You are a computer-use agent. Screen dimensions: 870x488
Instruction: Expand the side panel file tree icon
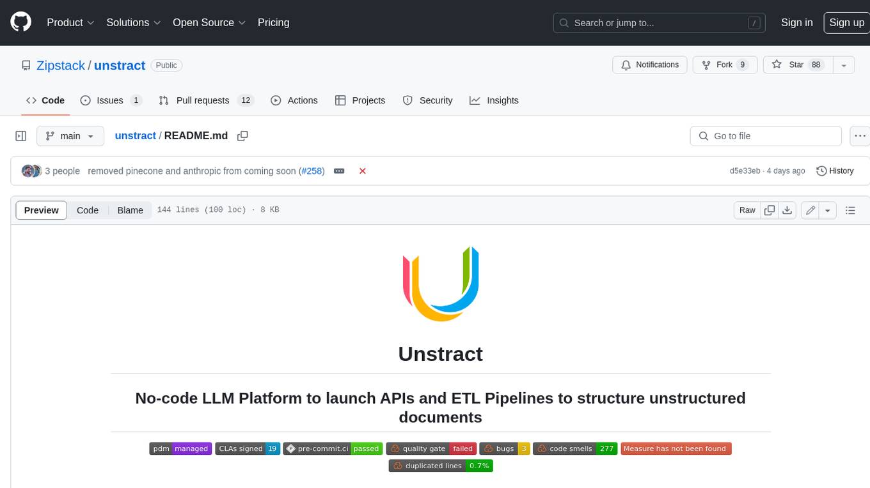tap(20, 136)
